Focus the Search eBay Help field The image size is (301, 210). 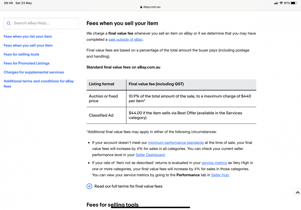[41, 23]
